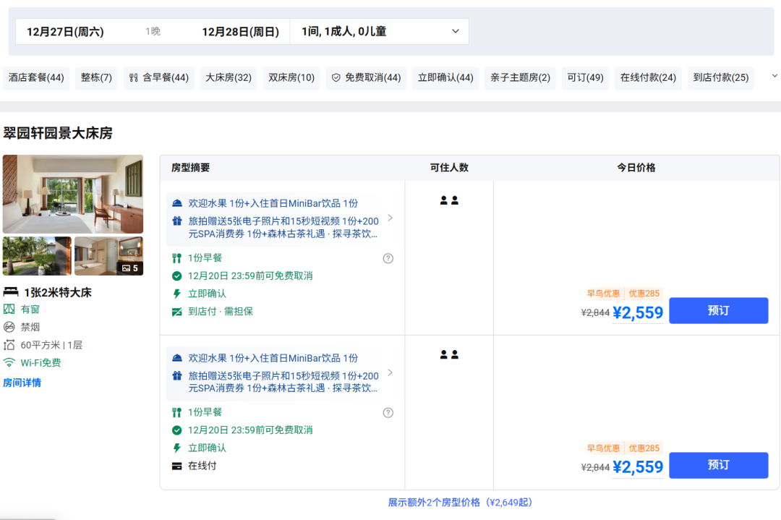Click the photo count icon showing 5

pos(126,268)
